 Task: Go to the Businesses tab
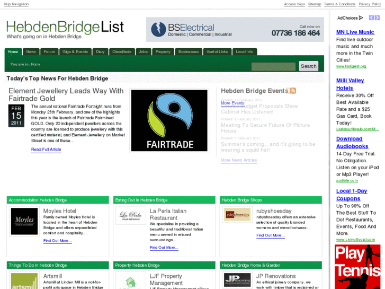tap(189, 51)
